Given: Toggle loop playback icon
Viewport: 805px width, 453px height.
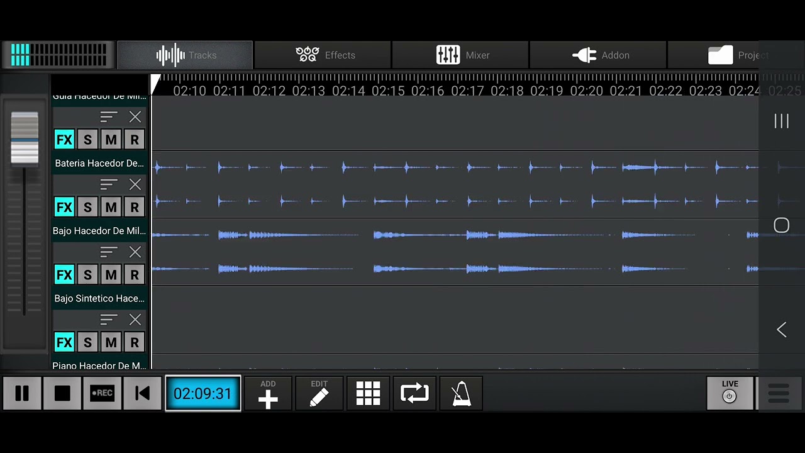Looking at the screenshot, I should pos(414,393).
